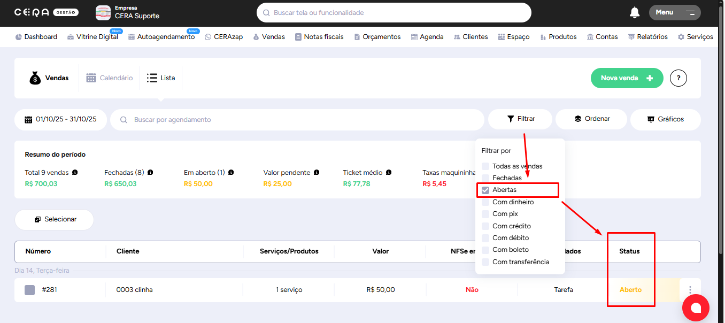This screenshot has height=323, width=725.
Task: Select the row checkbox for sale #281
Action: click(x=30, y=290)
